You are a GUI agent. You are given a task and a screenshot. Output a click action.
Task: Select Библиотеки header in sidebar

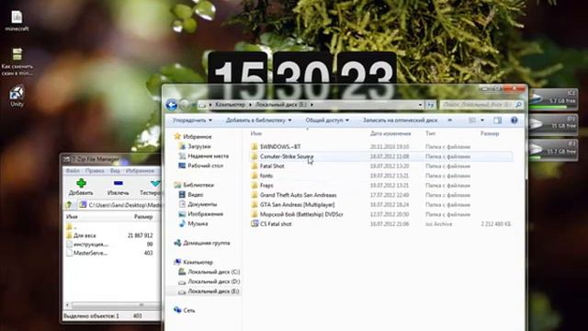pyautogui.click(x=198, y=185)
